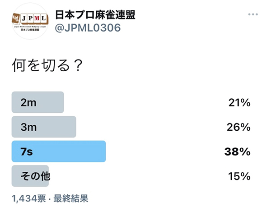Click the JPML letter tiles in the logo

(34, 18)
